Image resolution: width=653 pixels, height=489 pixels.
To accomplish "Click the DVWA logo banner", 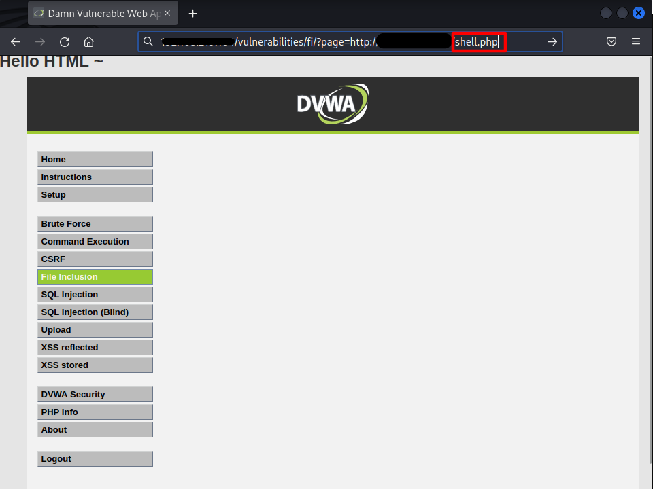I will click(333, 104).
